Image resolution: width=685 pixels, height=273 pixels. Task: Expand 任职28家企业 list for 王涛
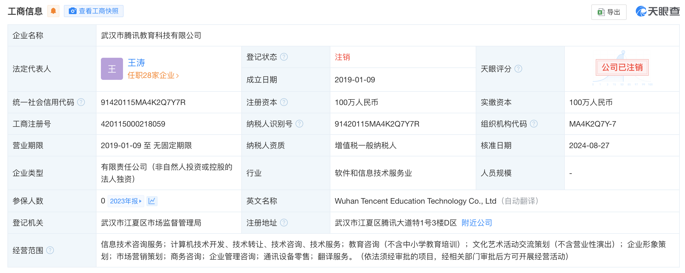click(x=153, y=75)
